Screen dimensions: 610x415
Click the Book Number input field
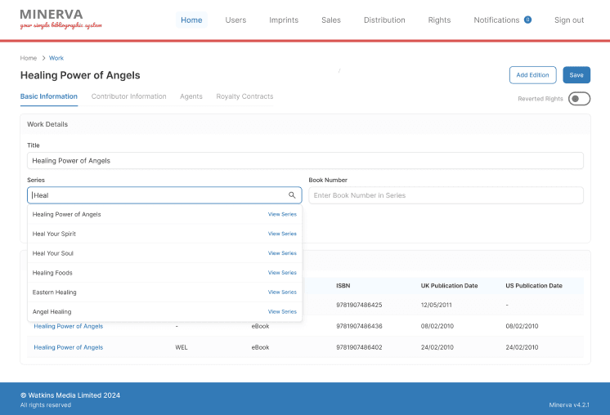[x=446, y=195]
